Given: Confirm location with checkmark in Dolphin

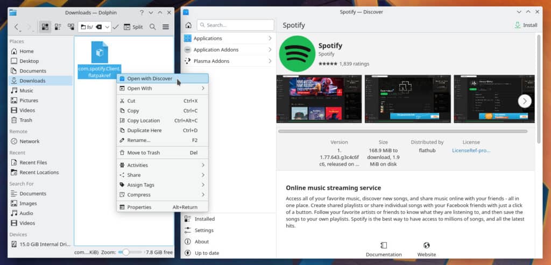Looking at the screenshot, I should (116, 27).
